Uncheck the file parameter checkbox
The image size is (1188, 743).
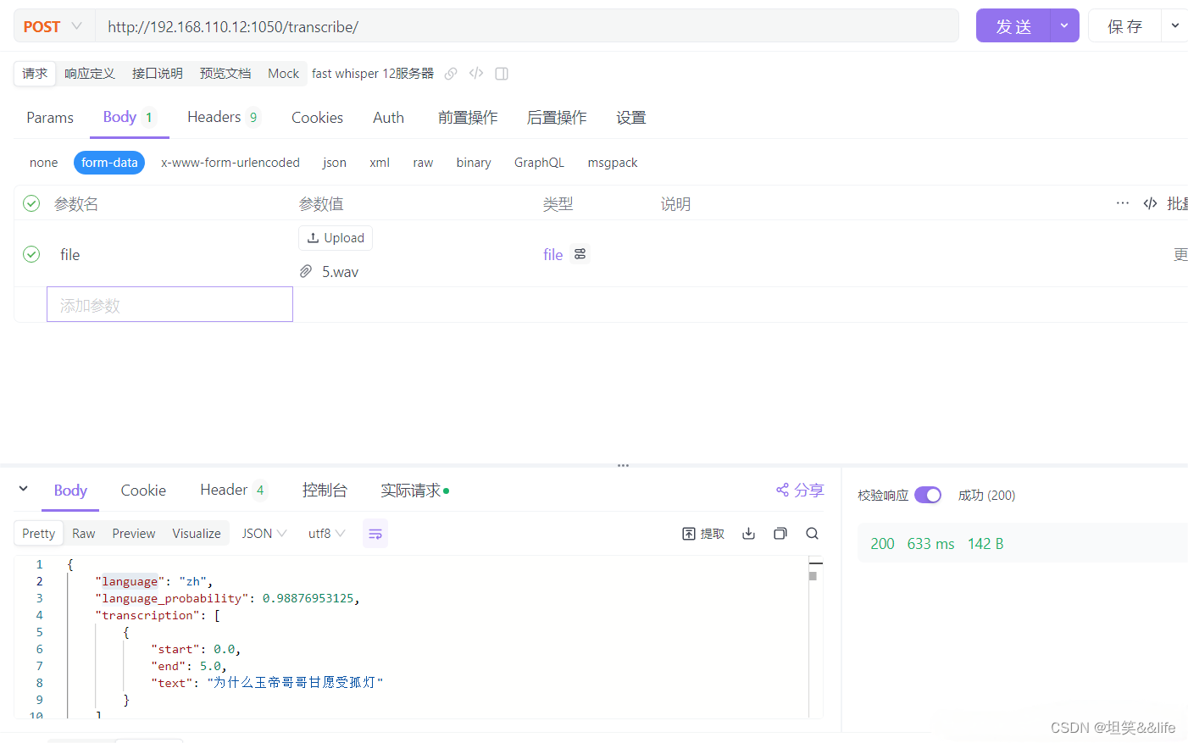31,254
